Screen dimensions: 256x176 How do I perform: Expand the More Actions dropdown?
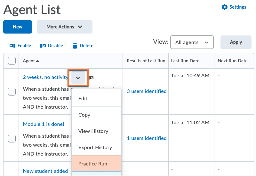(64, 27)
